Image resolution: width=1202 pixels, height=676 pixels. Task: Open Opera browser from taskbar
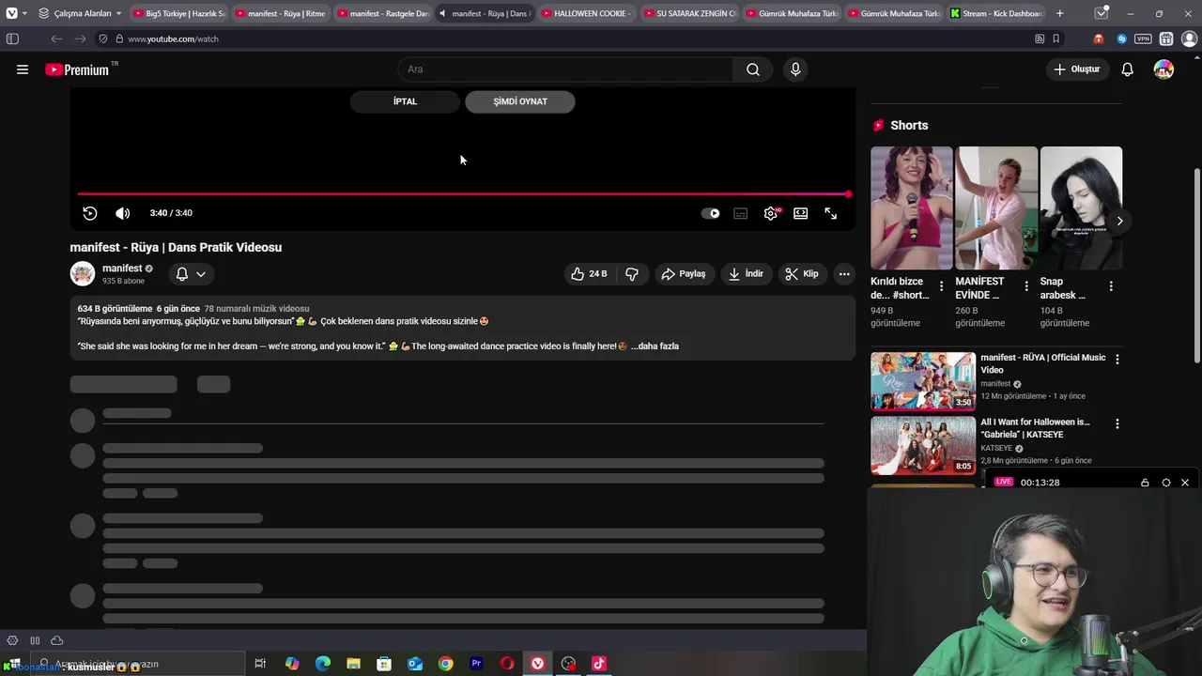(507, 664)
